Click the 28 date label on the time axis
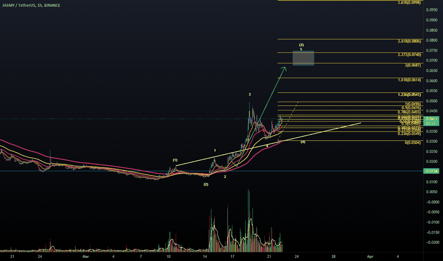 (333, 256)
